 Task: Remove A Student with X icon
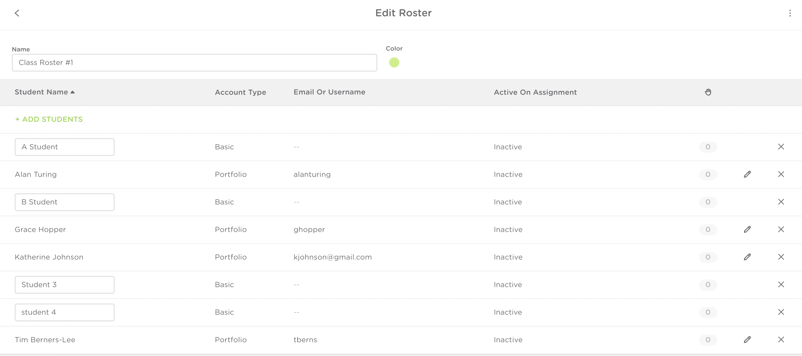tap(781, 147)
